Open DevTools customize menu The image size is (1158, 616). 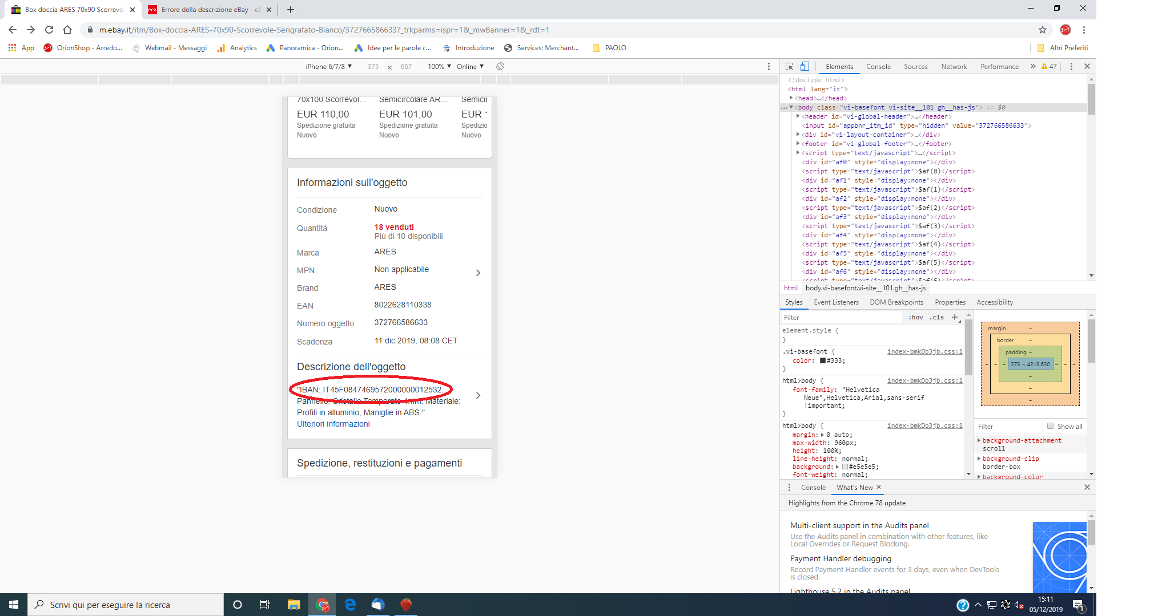click(1071, 67)
